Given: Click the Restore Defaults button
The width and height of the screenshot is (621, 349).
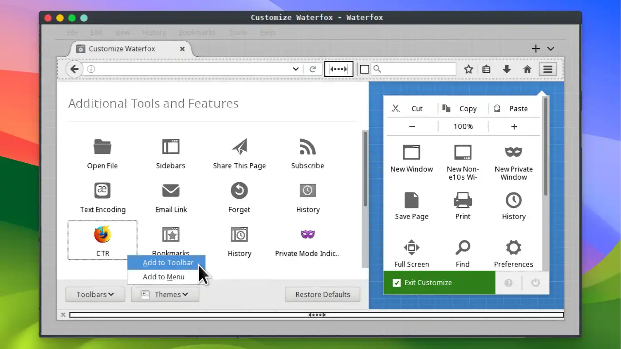Looking at the screenshot, I should pos(322,294).
